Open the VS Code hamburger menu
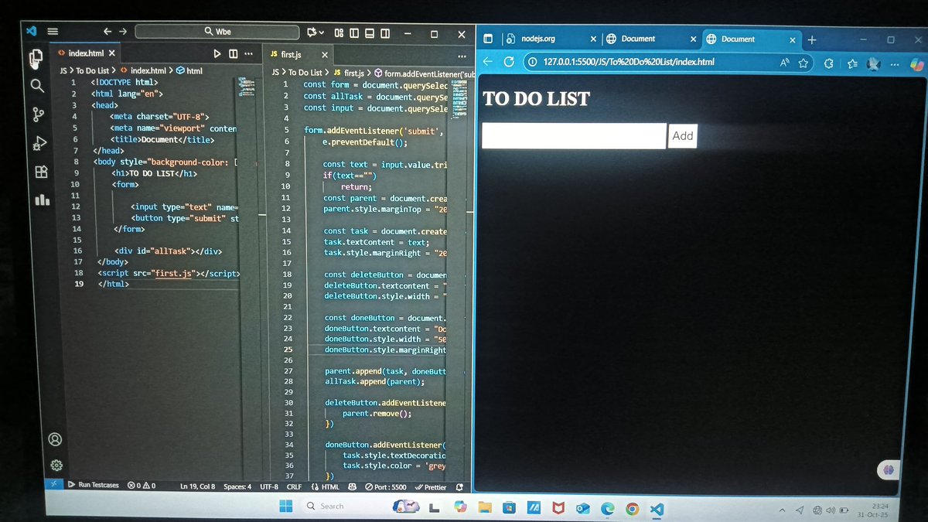Viewport: 928px width, 522px height. point(53,32)
